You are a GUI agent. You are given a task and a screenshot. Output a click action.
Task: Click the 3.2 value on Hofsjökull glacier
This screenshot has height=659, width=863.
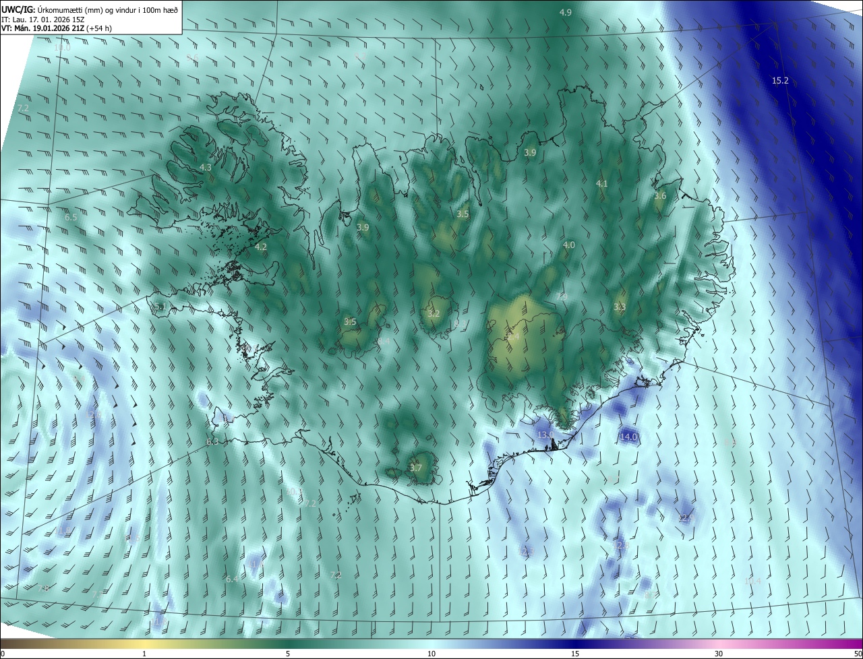[434, 313]
